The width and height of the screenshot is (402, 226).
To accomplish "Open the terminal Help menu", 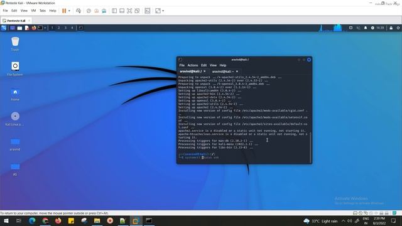I will coord(223,65).
